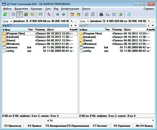Open new FTP URL connection icon

(93, 14)
